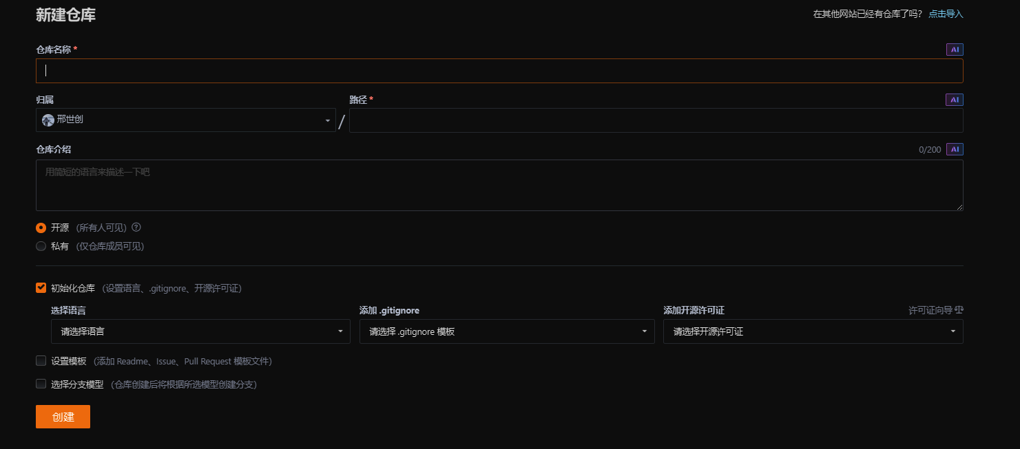Click the AI icon beside the 路径 field
The image size is (1020, 449).
click(954, 99)
